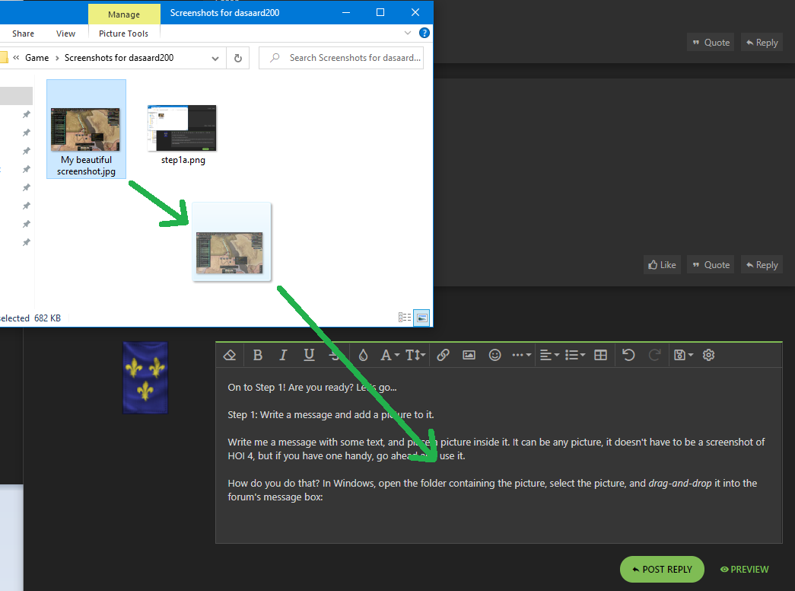
Task: Open the editor settings gear icon
Action: click(709, 355)
